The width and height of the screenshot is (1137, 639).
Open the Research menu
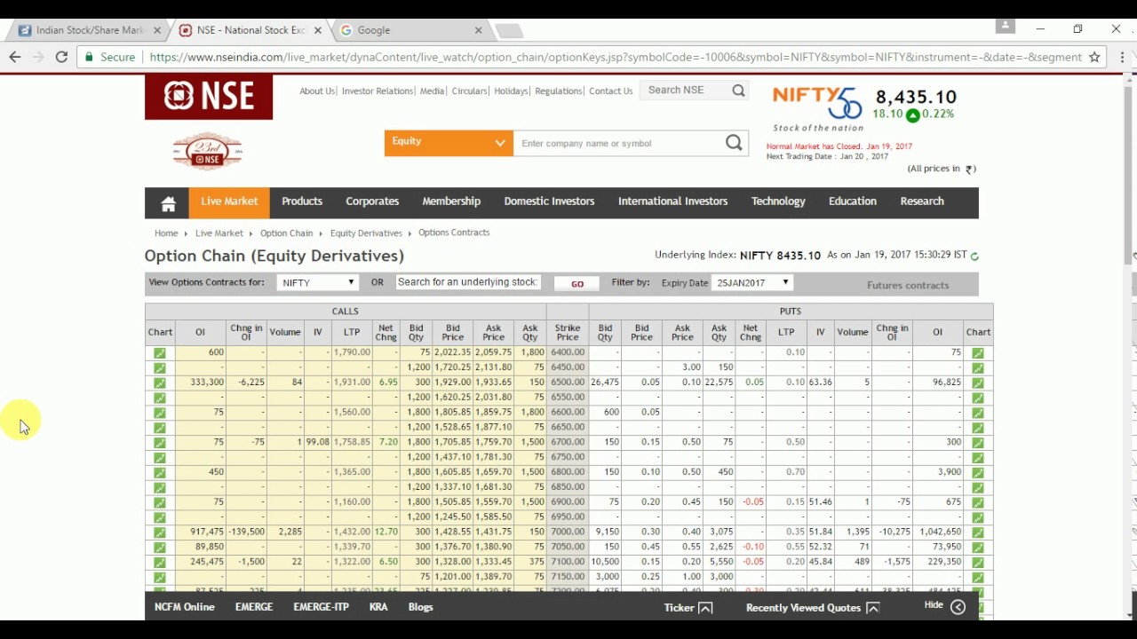[x=922, y=201]
